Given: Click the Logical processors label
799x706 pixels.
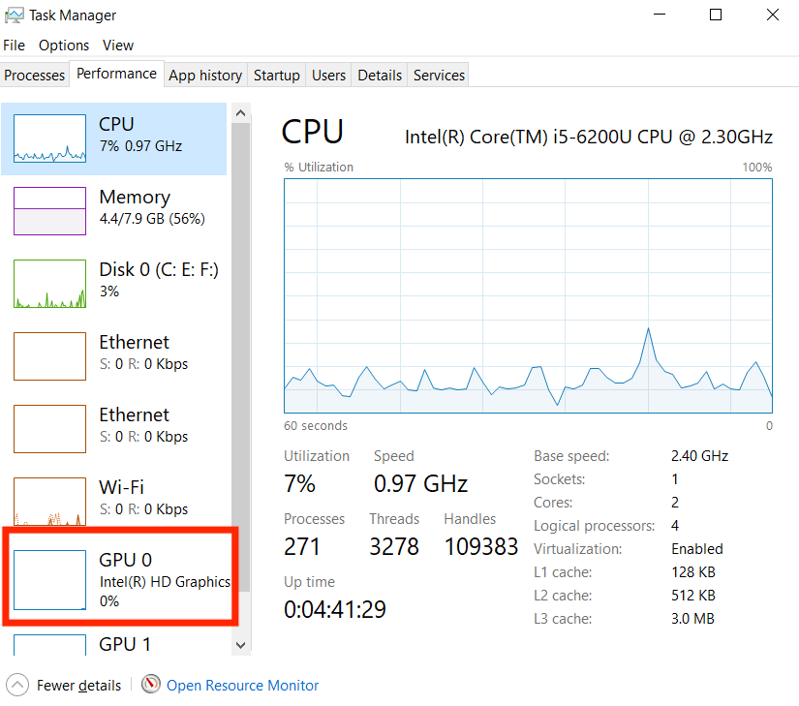Looking at the screenshot, I should click(x=594, y=526).
